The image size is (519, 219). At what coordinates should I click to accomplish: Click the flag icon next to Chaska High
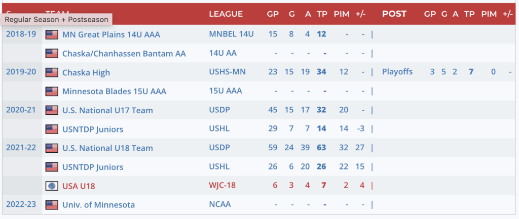coord(52,72)
